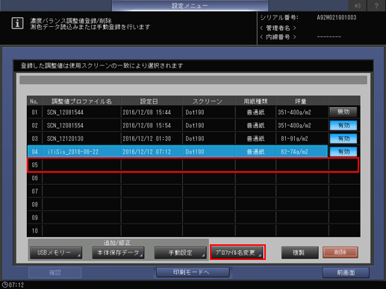The height and width of the screenshot is (289, 386).
Task: Select row 04 i1iSis_2016-06-22
Action: pos(178,151)
